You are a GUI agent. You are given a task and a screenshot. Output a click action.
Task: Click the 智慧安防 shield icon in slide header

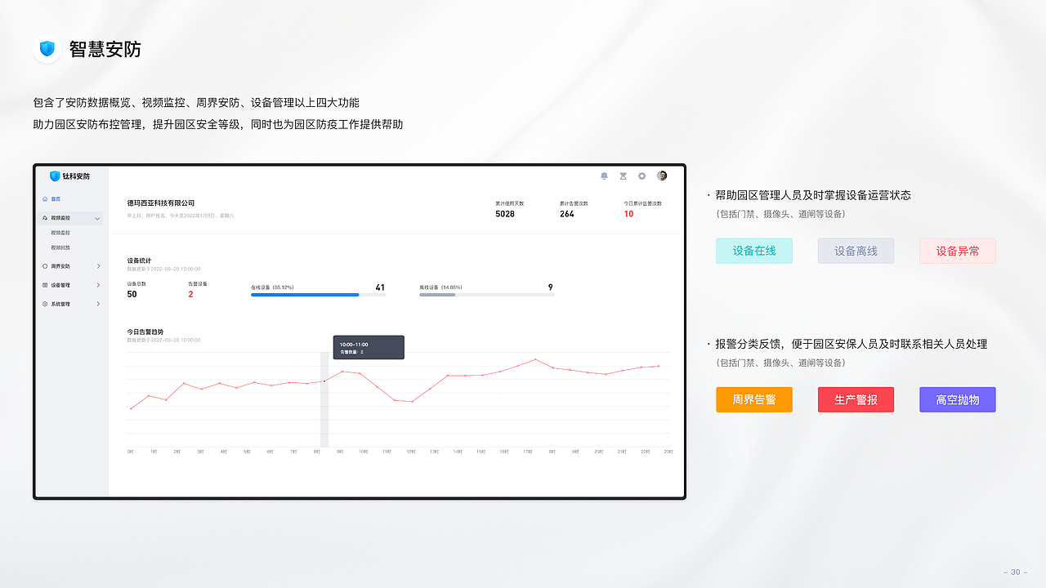(47, 49)
